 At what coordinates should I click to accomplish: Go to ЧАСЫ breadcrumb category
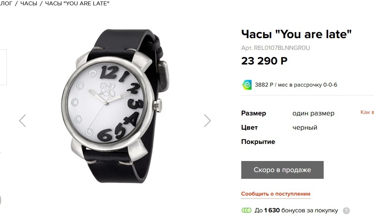click(29, 3)
